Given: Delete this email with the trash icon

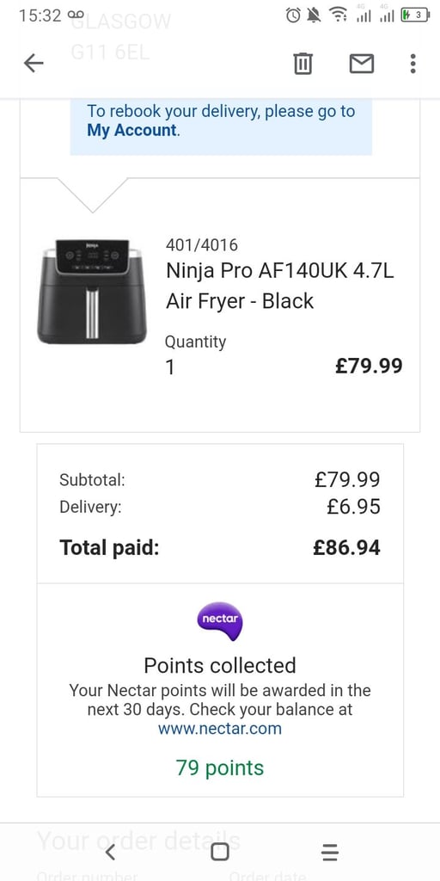Looking at the screenshot, I should click(302, 64).
